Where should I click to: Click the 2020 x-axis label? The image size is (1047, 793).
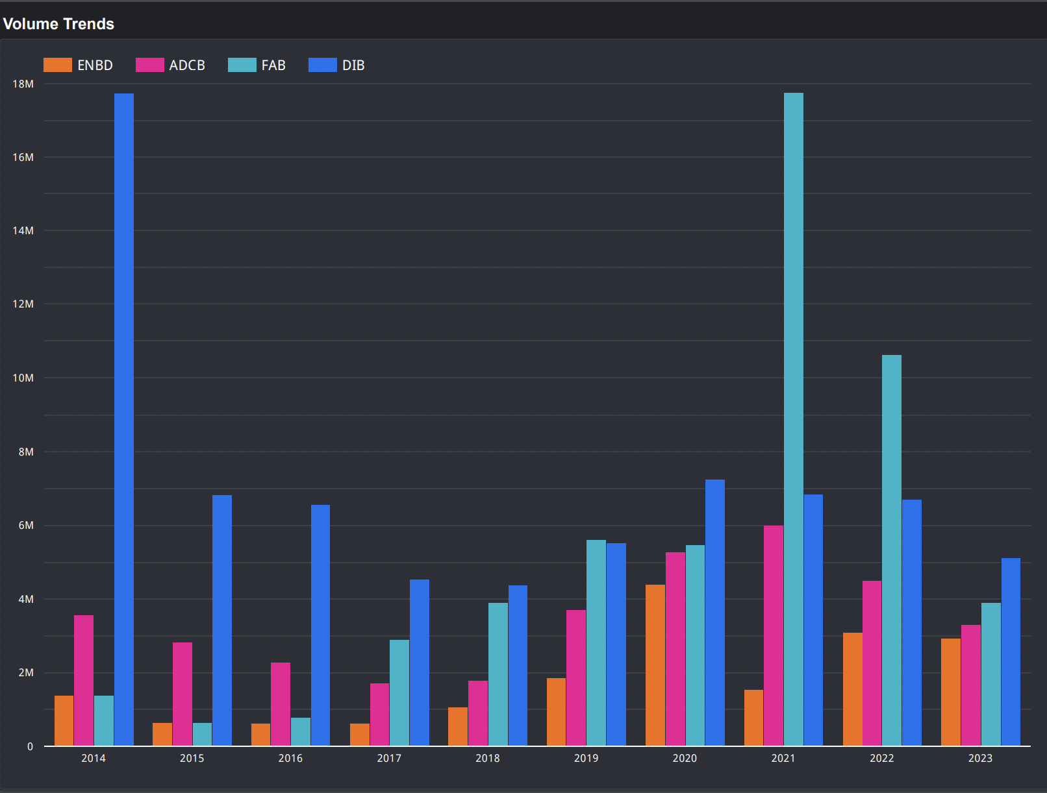[x=685, y=758]
